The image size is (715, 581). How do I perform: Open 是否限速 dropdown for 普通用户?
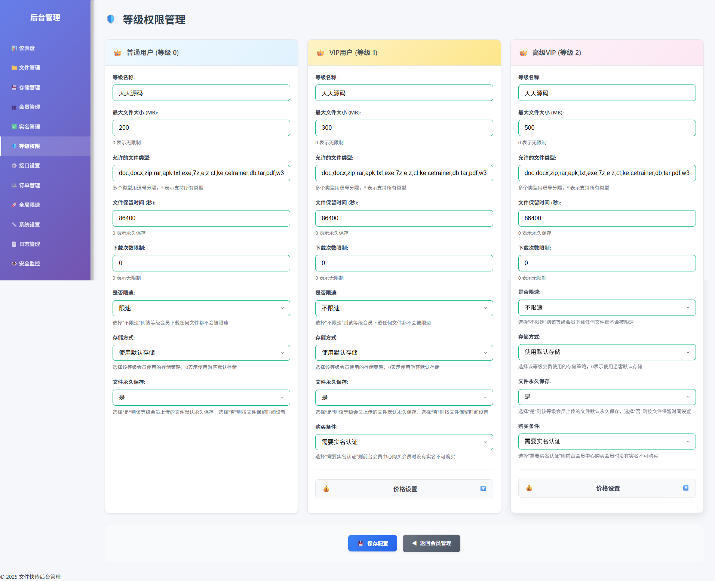point(201,308)
